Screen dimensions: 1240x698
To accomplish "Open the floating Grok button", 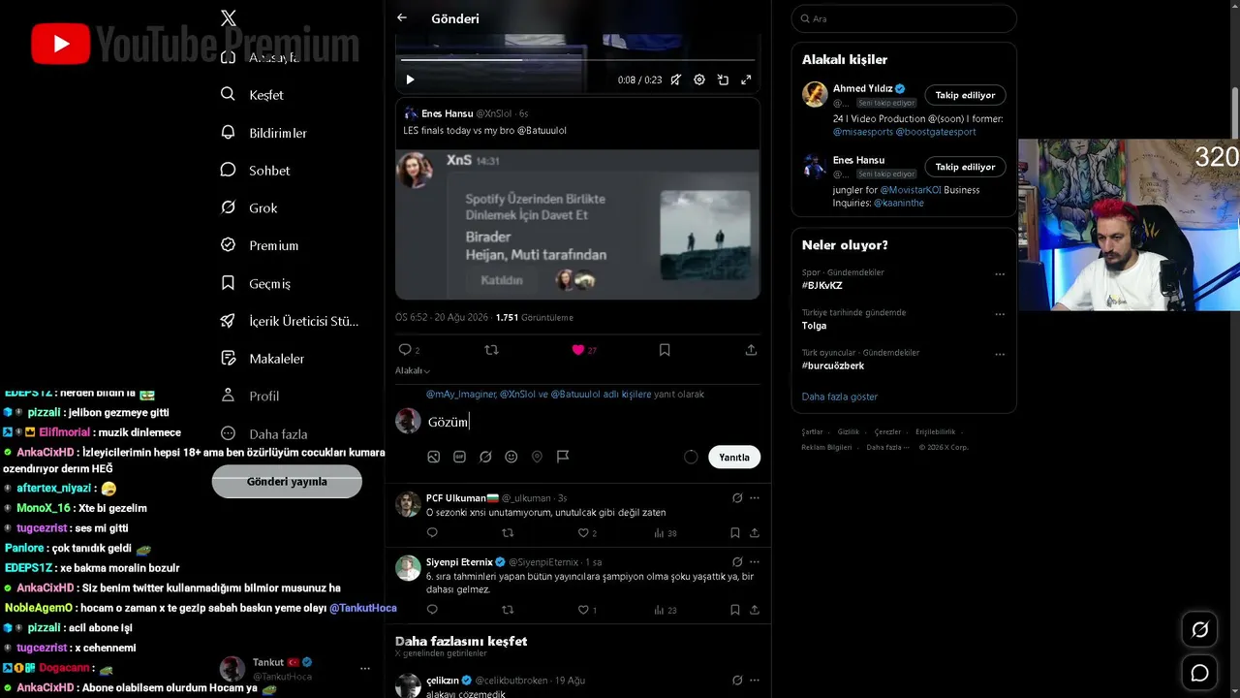I will coord(1200,630).
